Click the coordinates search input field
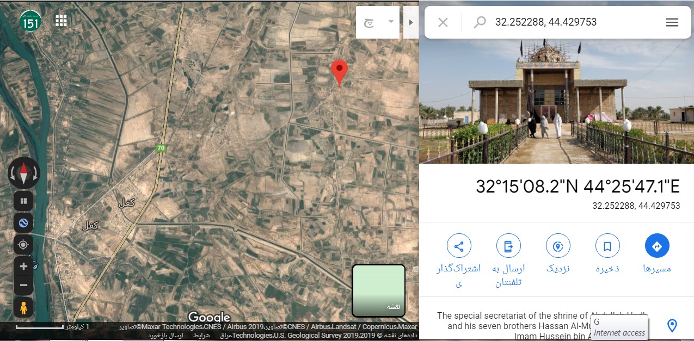 [x=574, y=22]
